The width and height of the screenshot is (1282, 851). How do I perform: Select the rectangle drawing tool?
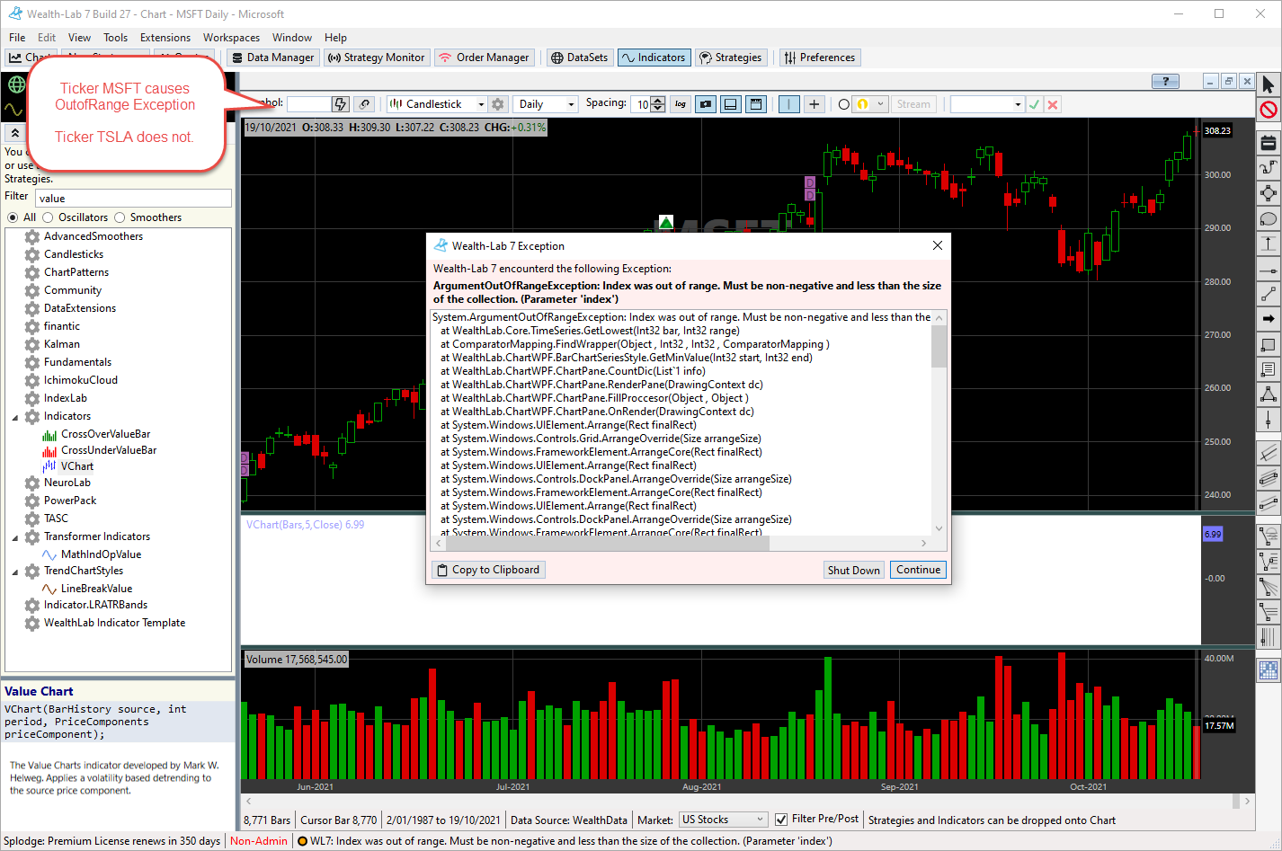(1269, 344)
